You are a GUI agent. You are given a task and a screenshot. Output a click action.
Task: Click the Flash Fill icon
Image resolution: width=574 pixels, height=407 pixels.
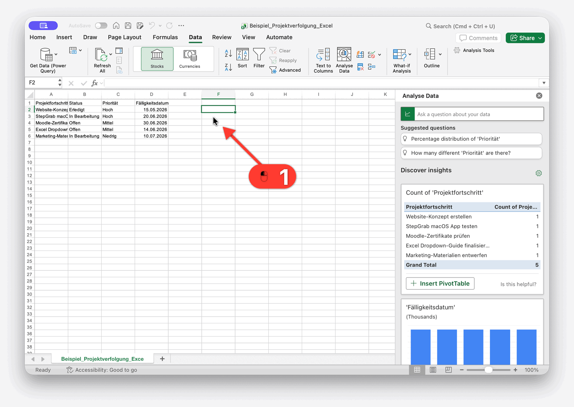point(360,54)
